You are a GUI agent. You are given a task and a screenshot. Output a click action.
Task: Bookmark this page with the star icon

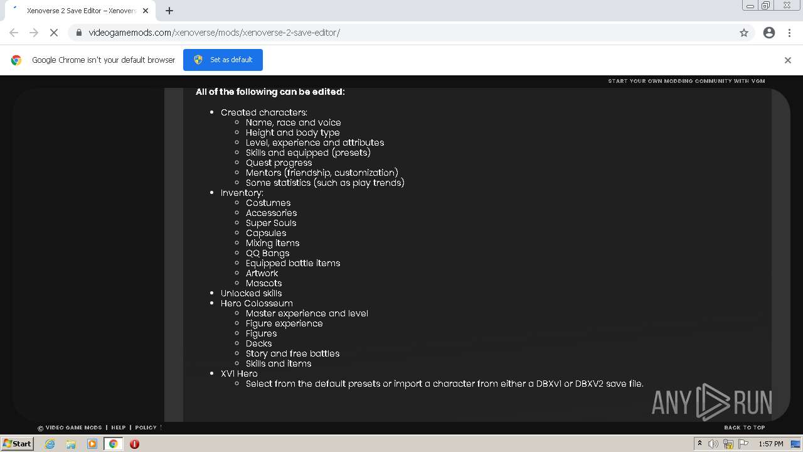coord(744,33)
